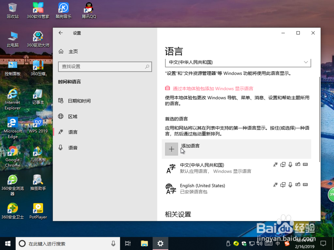Open PotPlayer desktop icon

(x=38, y=211)
